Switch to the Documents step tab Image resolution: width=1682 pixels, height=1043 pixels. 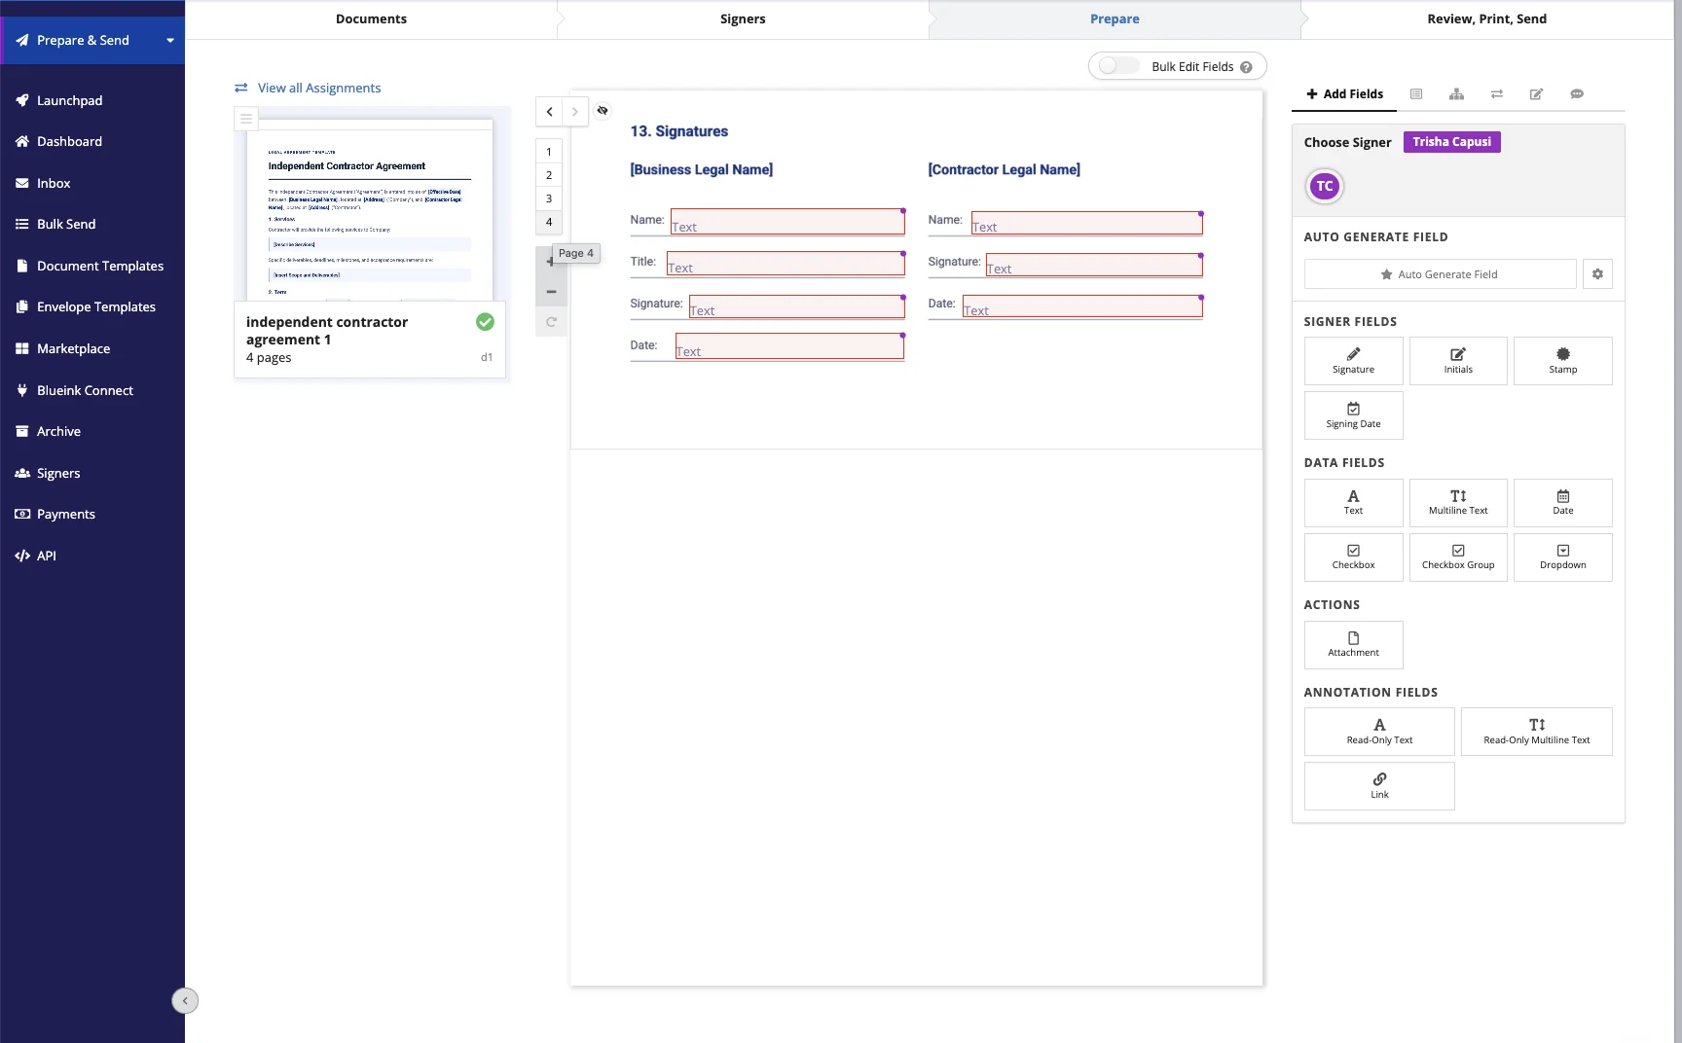coord(371,18)
